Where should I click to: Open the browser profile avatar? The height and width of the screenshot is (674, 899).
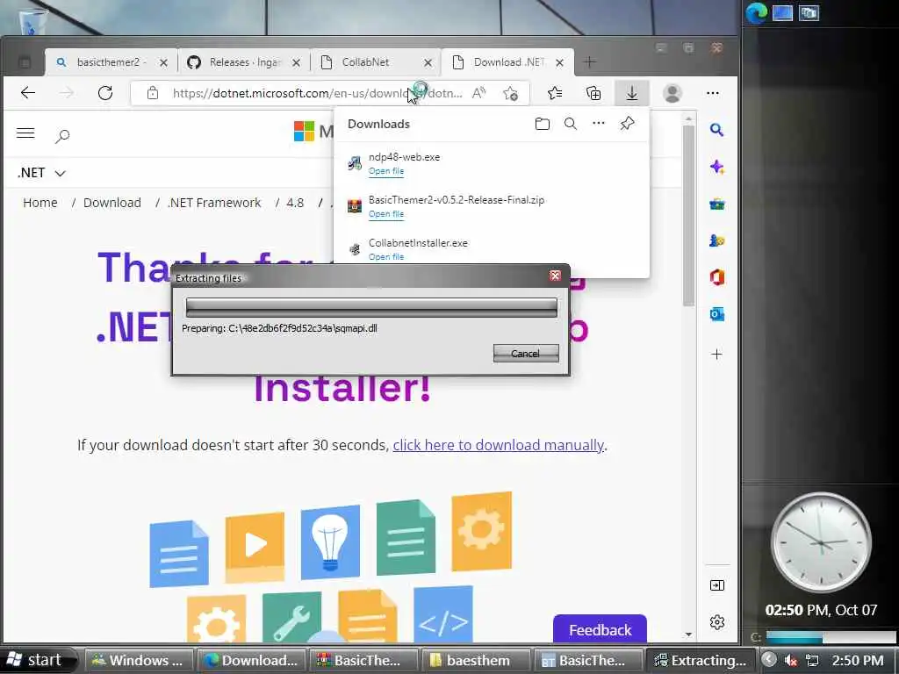coord(672,93)
